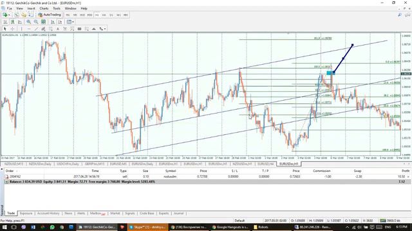The image size is (412, 231).
Task: Select the Text Label tool
Action: click(65, 29)
